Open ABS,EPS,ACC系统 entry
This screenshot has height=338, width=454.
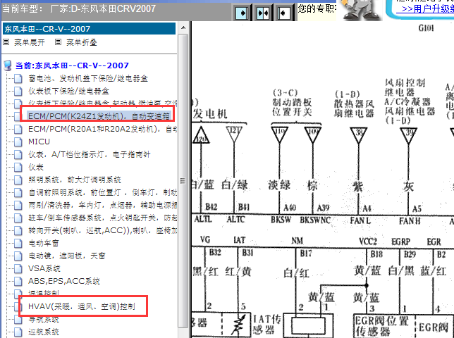(x=63, y=281)
